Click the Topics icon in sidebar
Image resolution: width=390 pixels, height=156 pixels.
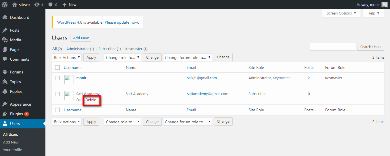[5, 82]
